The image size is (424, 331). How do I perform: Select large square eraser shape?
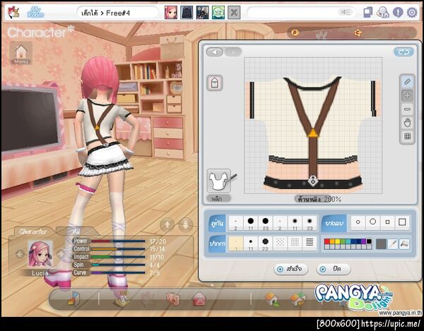(x=402, y=222)
